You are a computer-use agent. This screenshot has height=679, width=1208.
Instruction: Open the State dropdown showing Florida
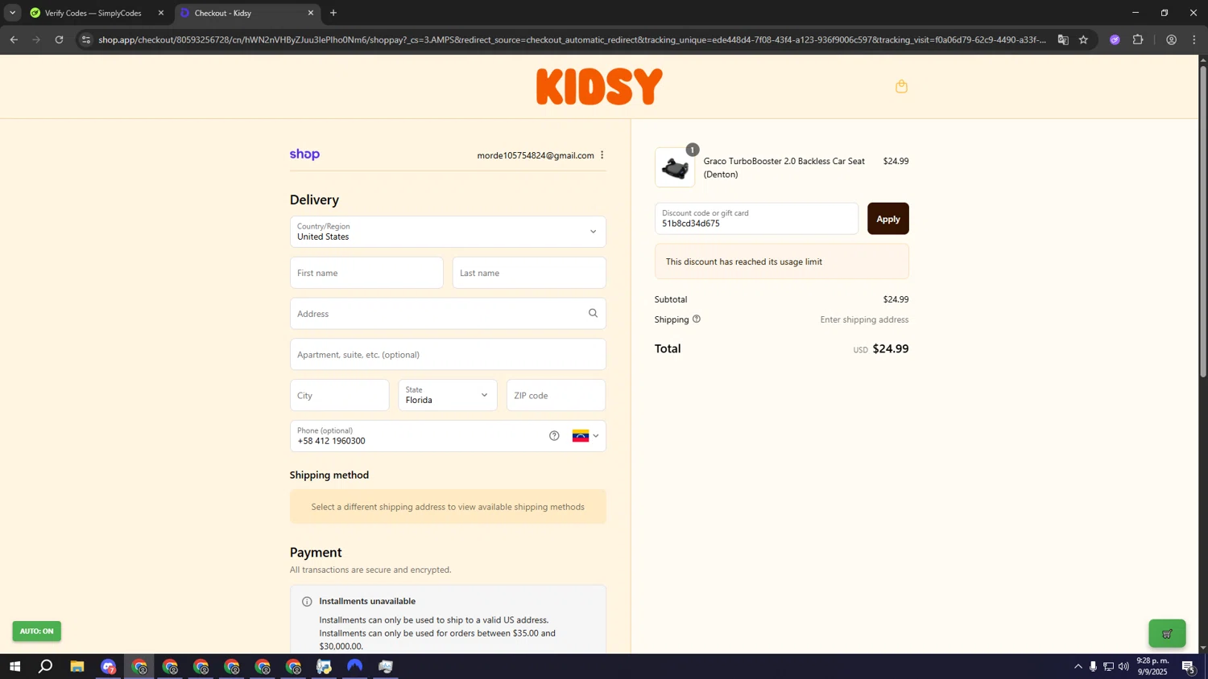pyautogui.click(x=448, y=395)
